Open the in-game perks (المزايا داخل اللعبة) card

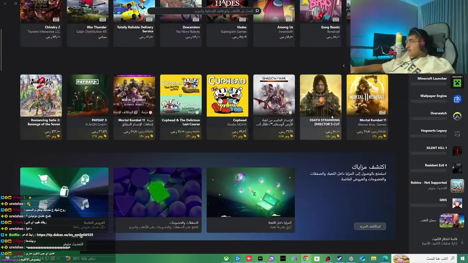pos(250,200)
